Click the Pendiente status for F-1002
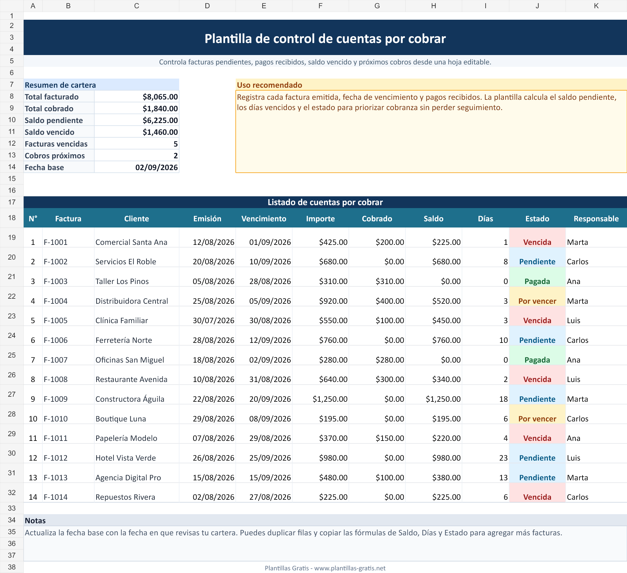 tap(537, 257)
